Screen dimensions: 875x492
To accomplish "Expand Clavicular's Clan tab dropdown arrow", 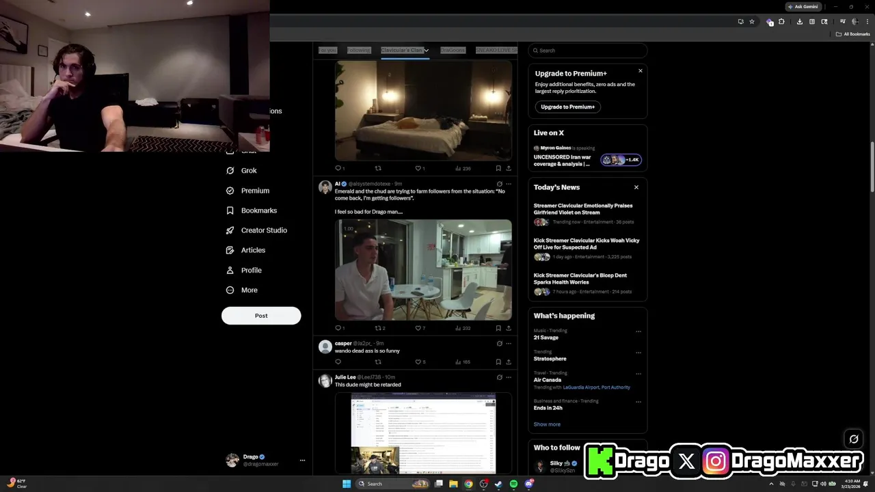I will 427,51.
